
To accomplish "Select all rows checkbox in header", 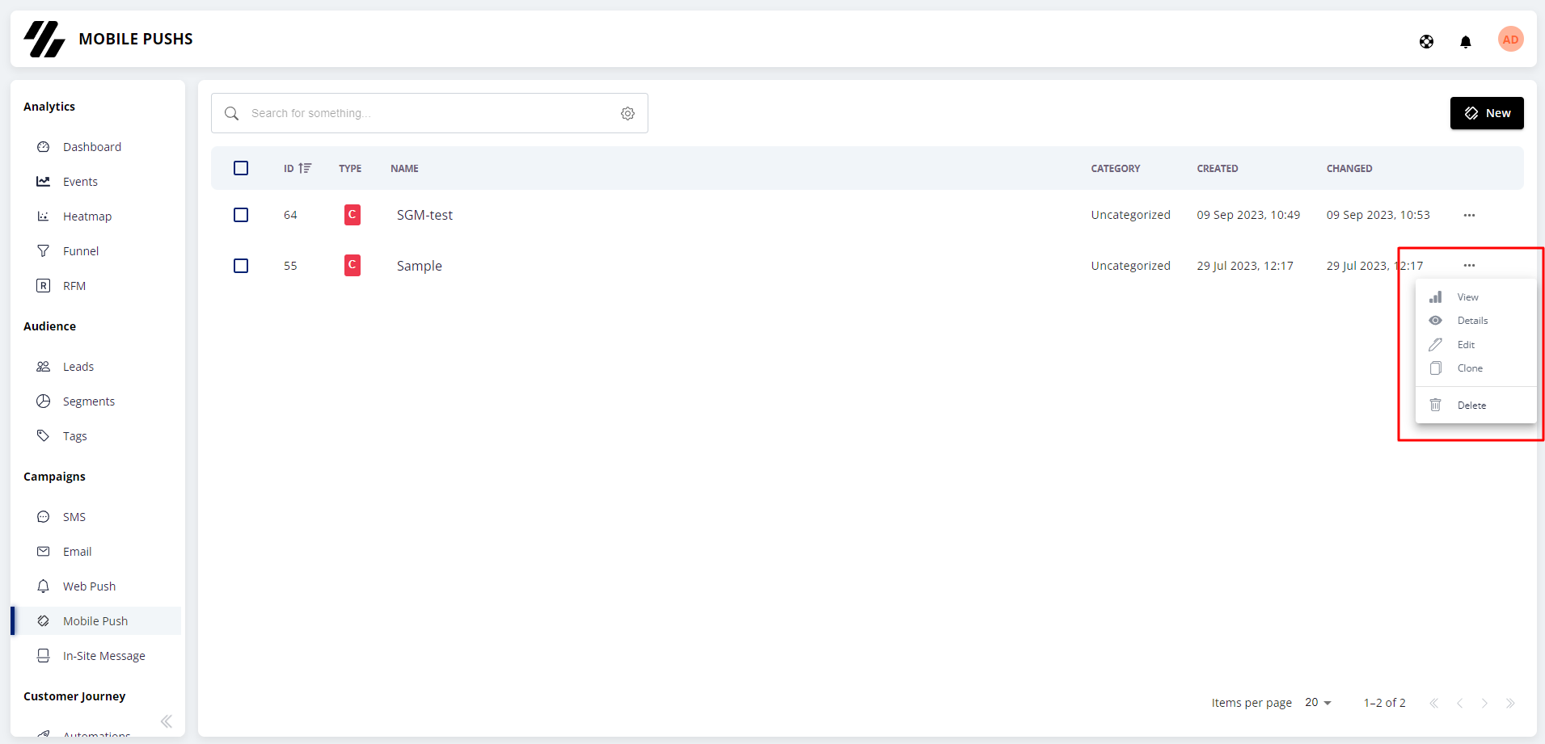I will click(x=241, y=168).
